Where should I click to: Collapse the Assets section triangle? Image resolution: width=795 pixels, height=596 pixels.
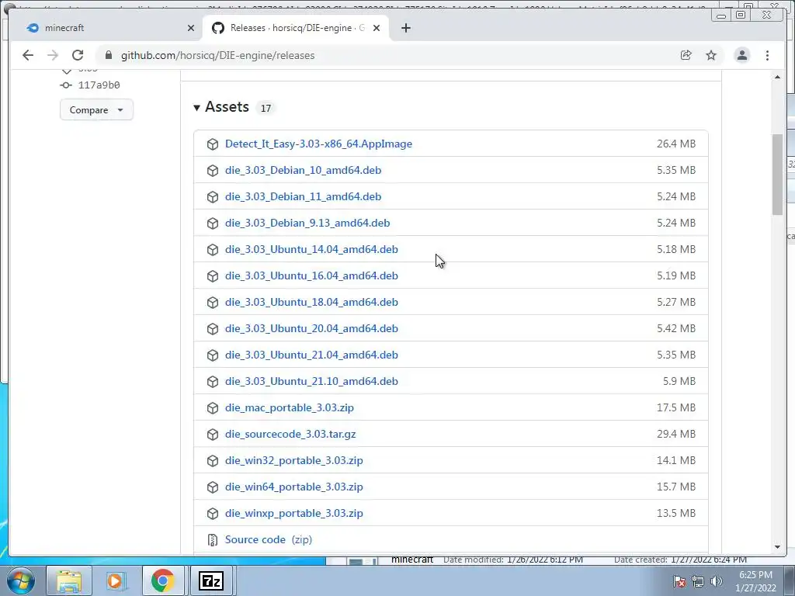pos(196,107)
